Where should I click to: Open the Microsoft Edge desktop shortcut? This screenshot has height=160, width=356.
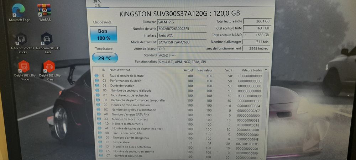(x=19, y=13)
